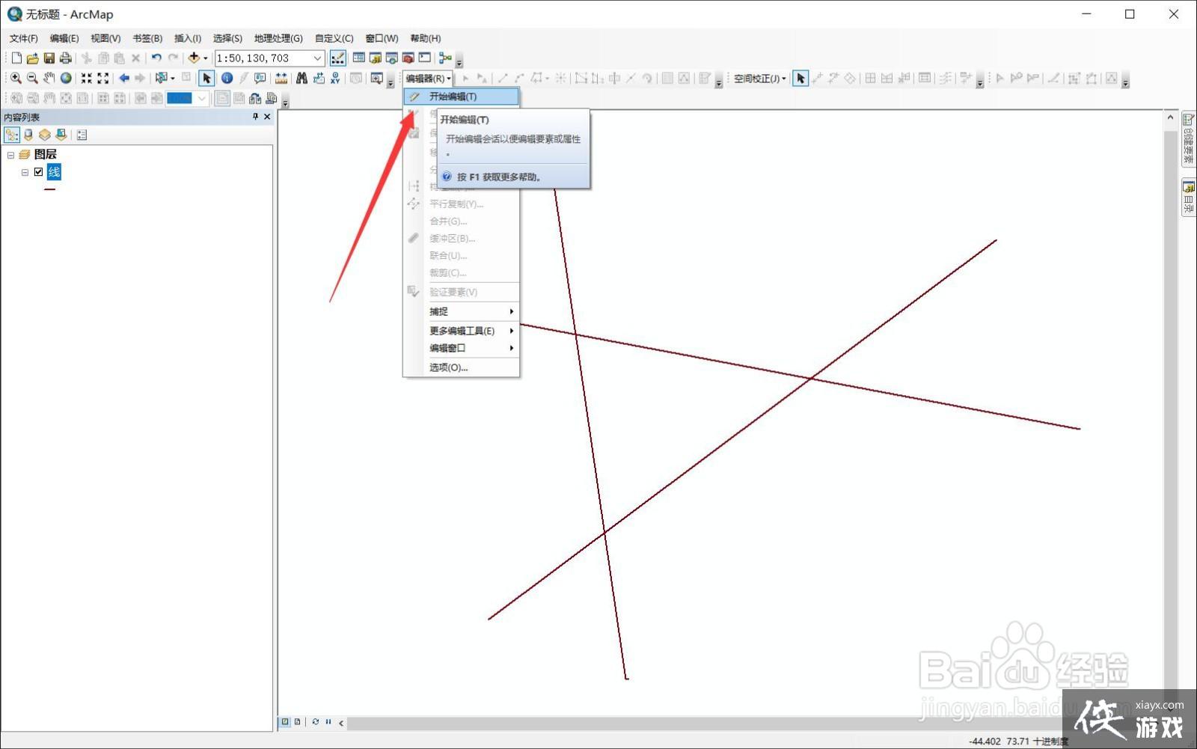This screenshot has height=749, width=1197.
Task: Open the ModelBuilder window icon
Action: pyautogui.click(x=445, y=58)
